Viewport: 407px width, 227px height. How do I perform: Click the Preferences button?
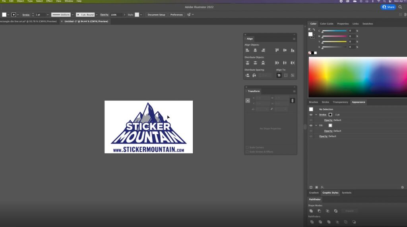pyautogui.click(x=176, y=15)
